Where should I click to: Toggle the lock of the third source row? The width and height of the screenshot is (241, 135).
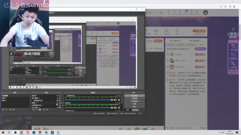[x=60, y=100]
